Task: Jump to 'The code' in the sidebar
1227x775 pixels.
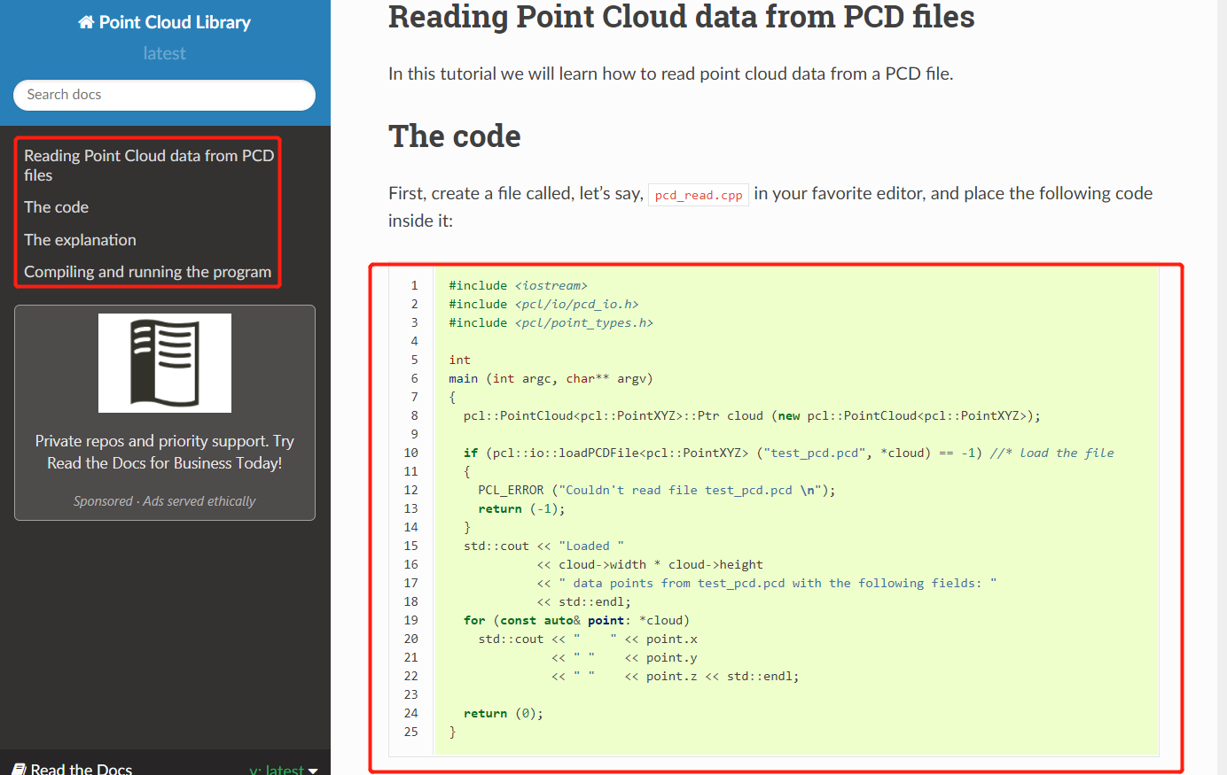Action: click(x=57, y=207)
